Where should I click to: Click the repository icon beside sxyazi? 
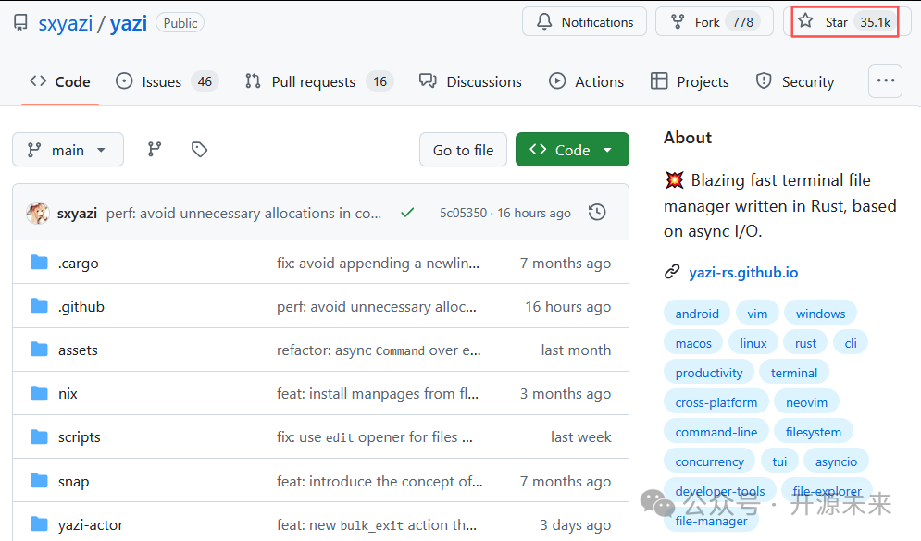(x=20, y=23)
